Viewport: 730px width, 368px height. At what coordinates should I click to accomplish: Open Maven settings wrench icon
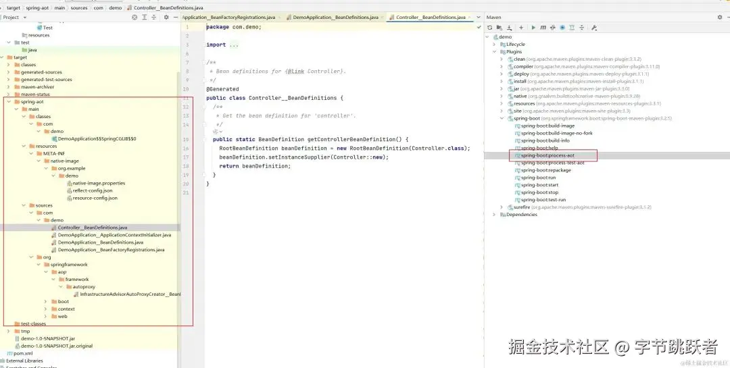tap(594, 28)
